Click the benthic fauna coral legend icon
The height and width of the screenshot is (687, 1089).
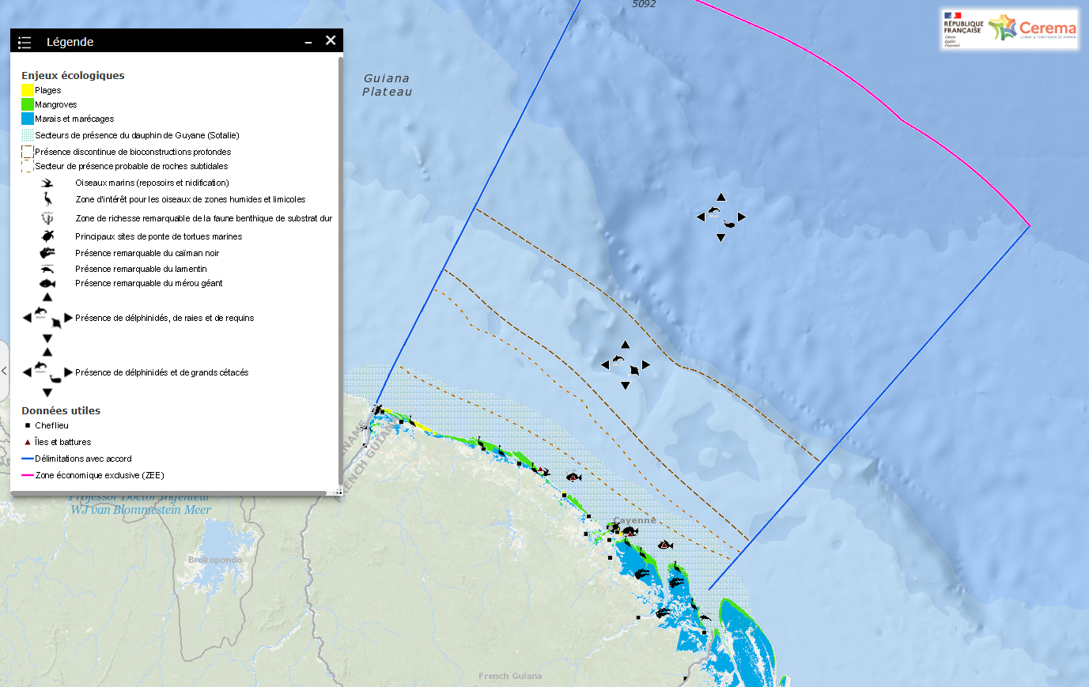pyautogui.click(x=47, y=218)
